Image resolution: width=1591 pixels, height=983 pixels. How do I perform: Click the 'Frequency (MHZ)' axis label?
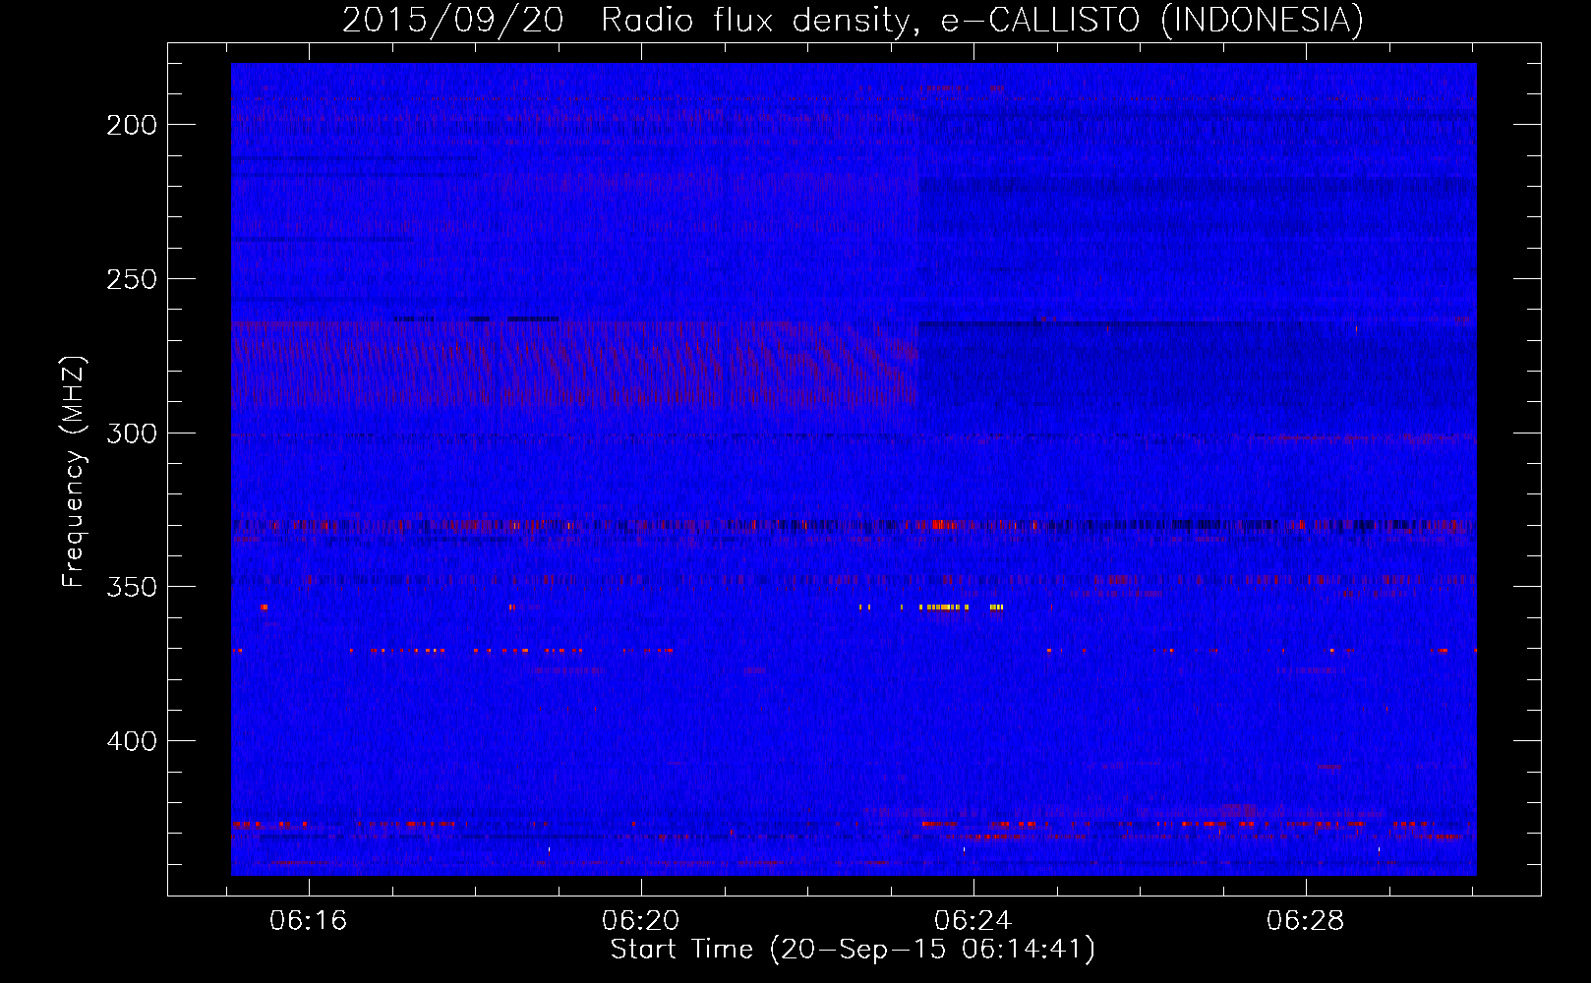click(x=74, y=472)
